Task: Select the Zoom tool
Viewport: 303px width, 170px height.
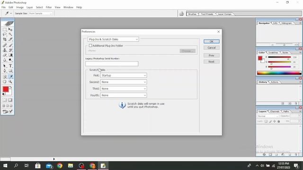Action: coord(10,82)
